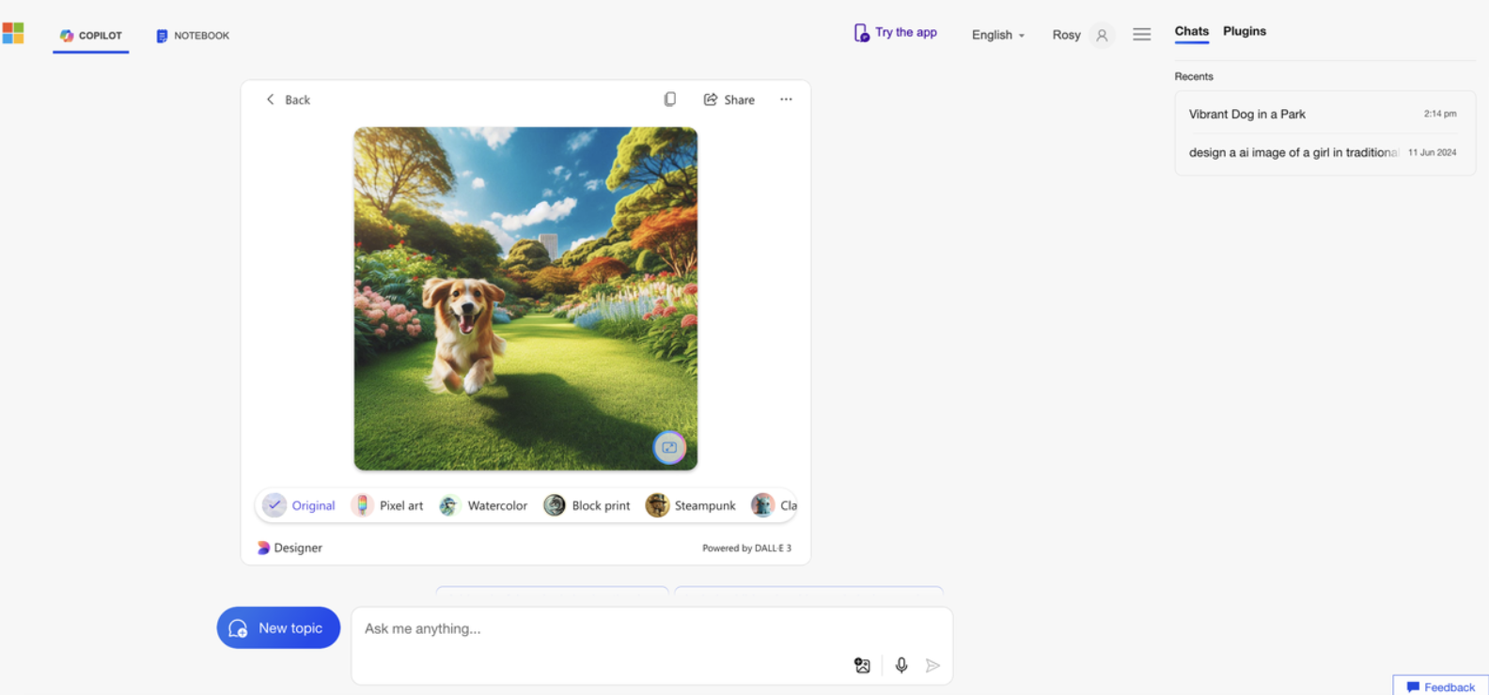Switch to the Plugins tab
The image size is (1489, 695).
(1245, 31)
